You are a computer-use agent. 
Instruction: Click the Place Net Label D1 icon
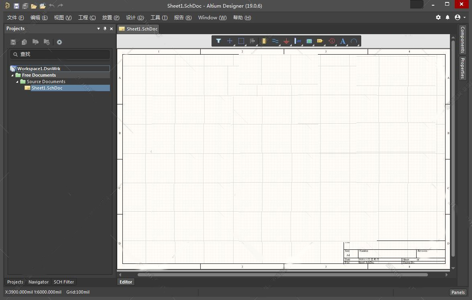[x=320, y=41]
